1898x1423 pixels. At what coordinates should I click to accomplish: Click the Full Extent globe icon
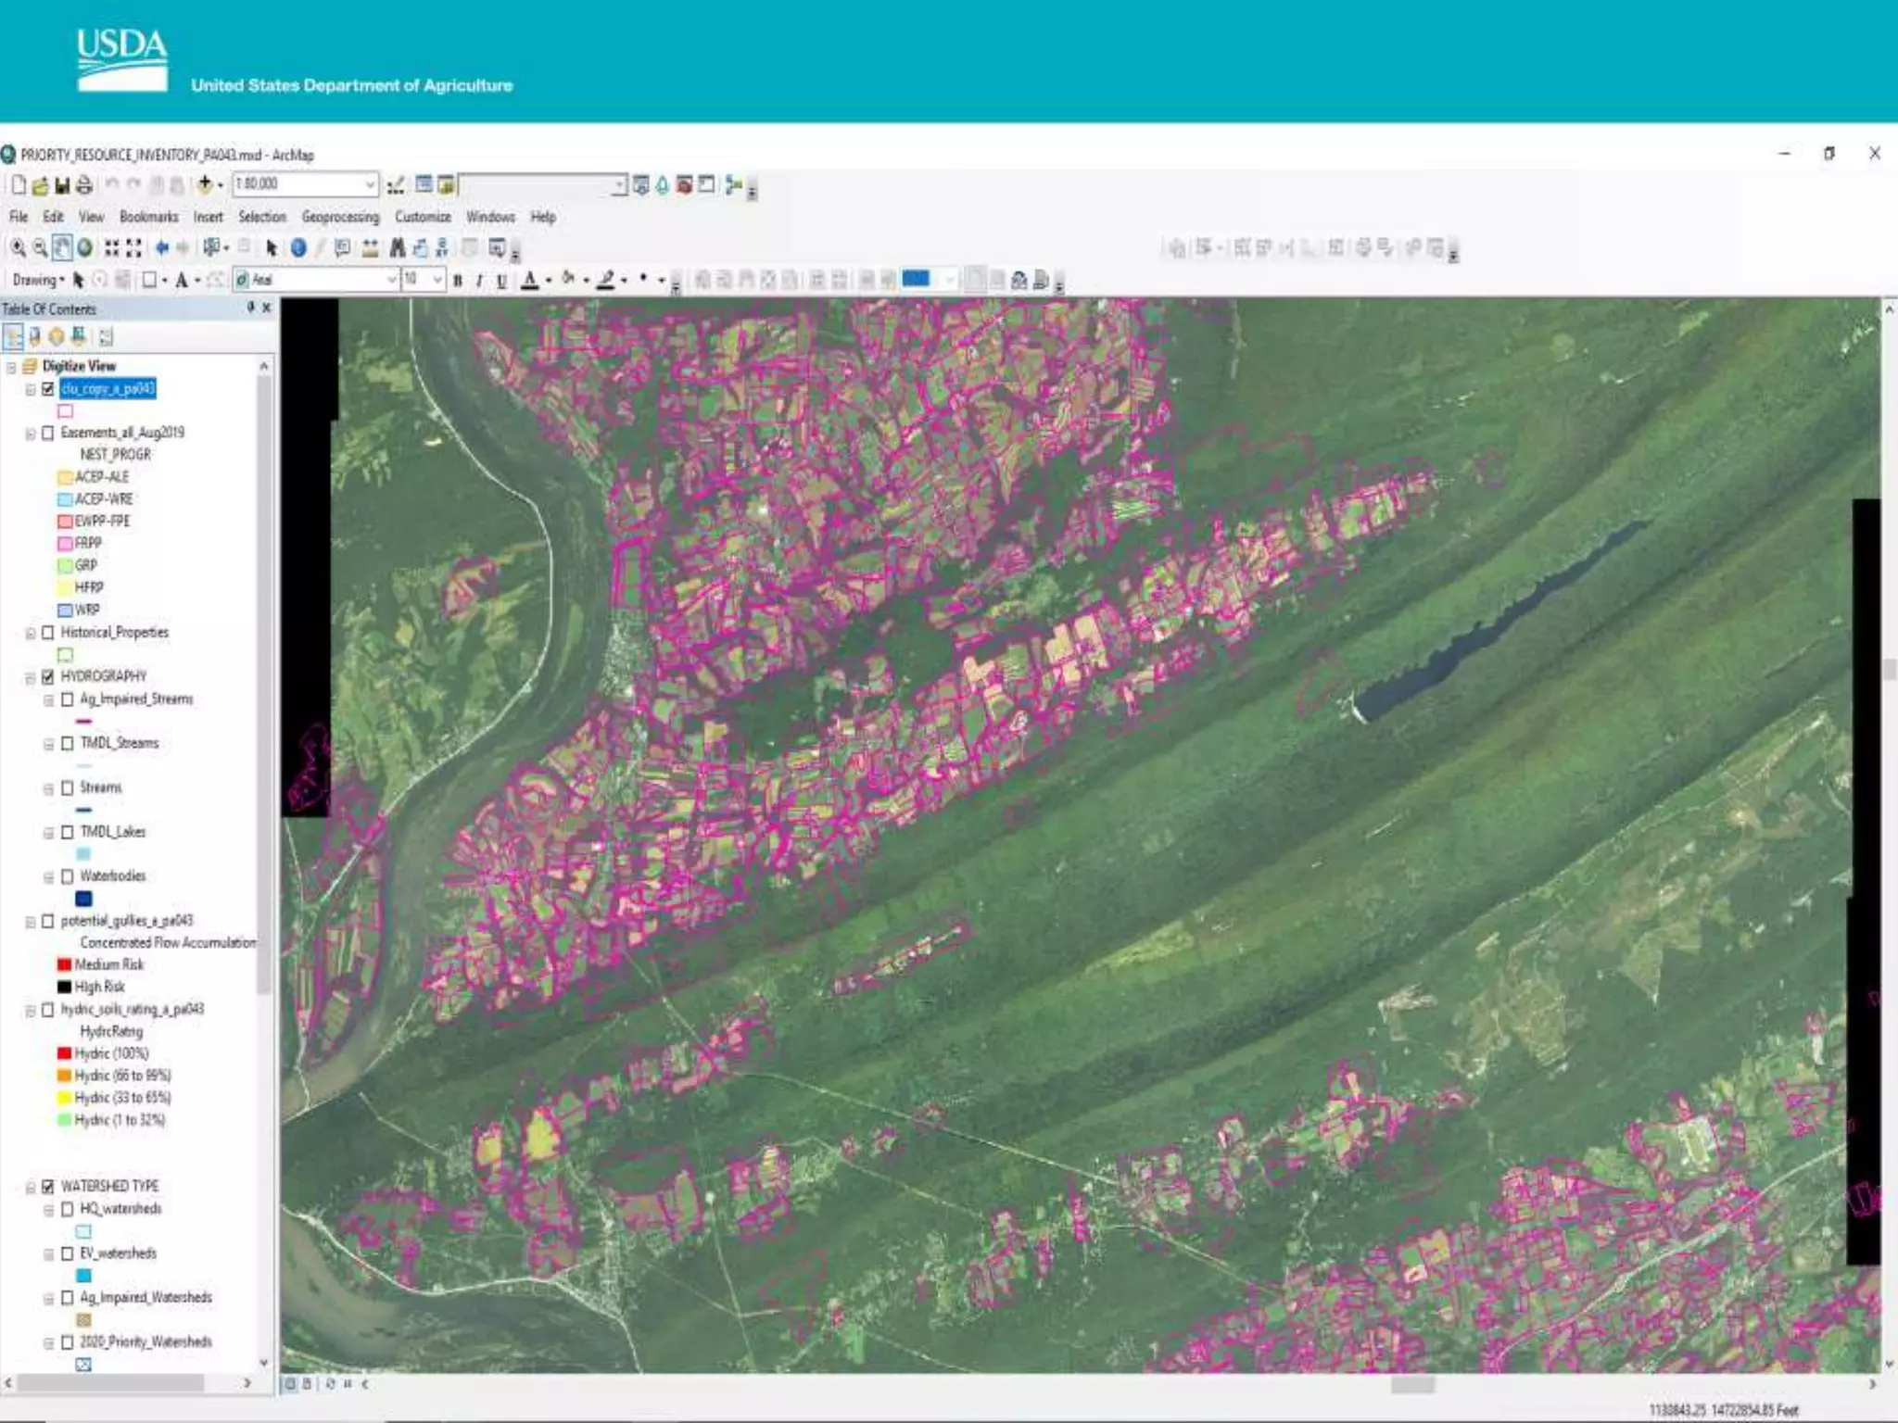[85, 247]
